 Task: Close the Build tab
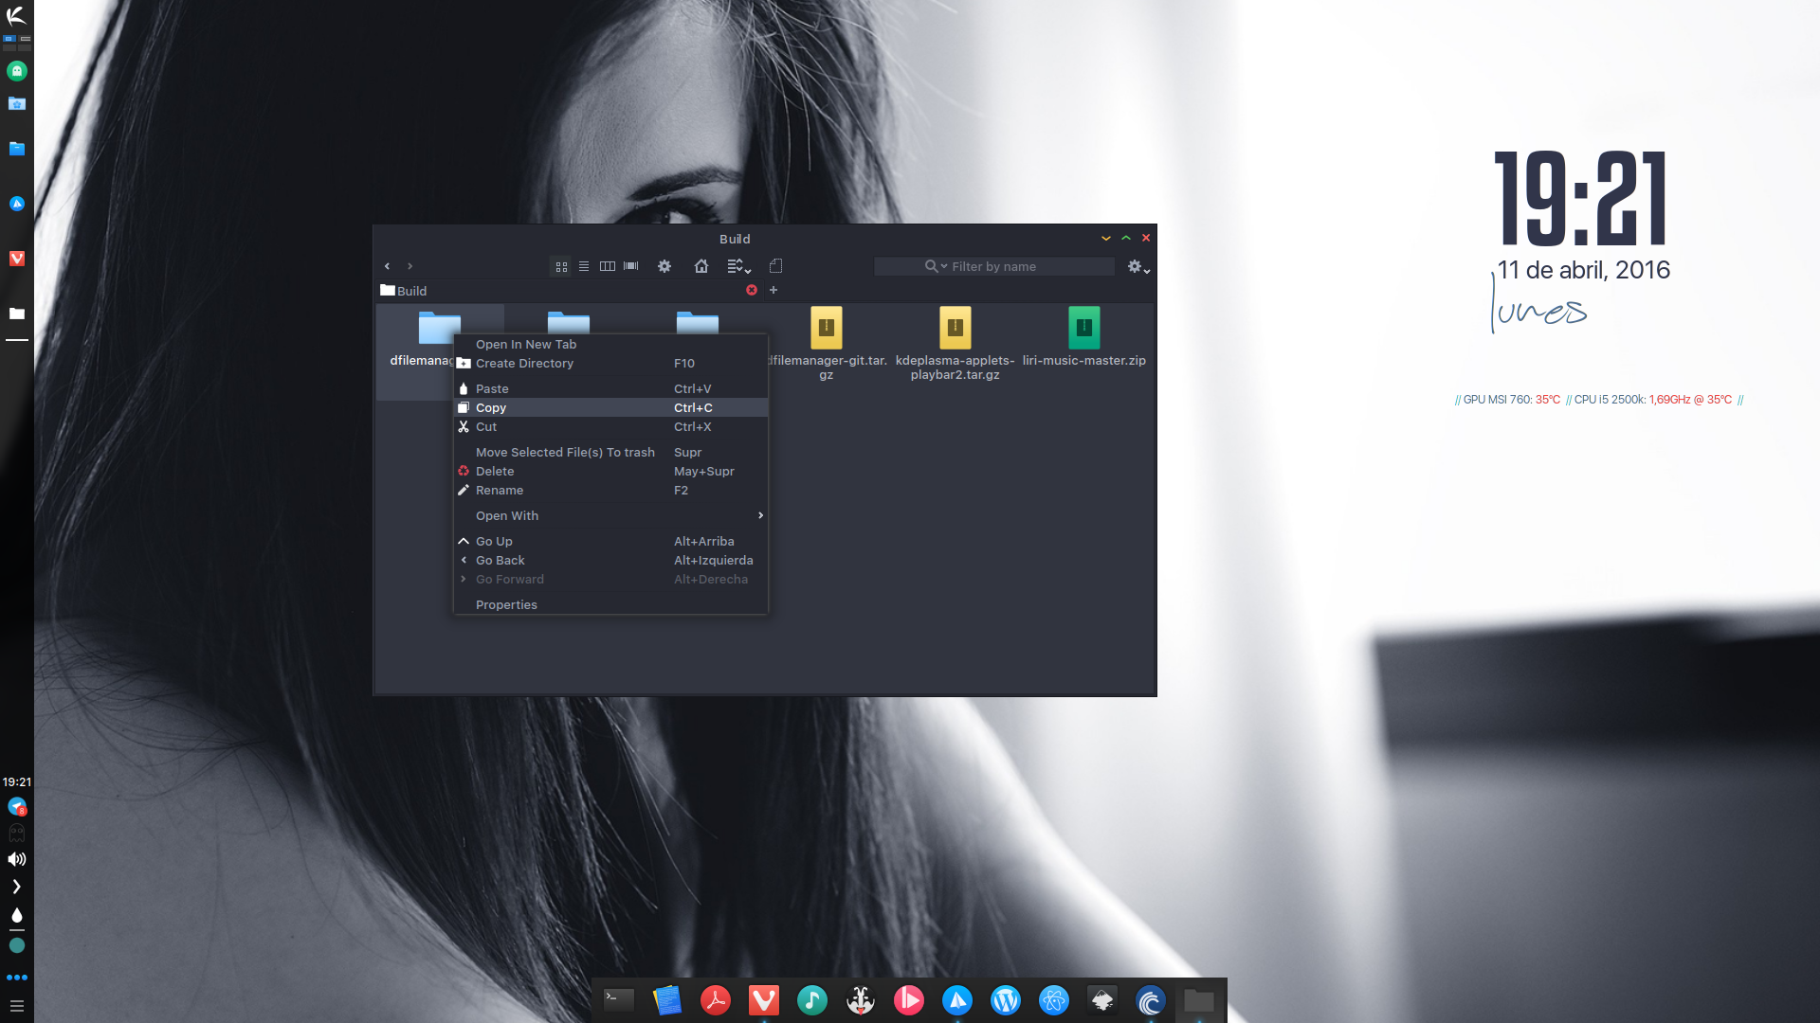pos(752,290)
